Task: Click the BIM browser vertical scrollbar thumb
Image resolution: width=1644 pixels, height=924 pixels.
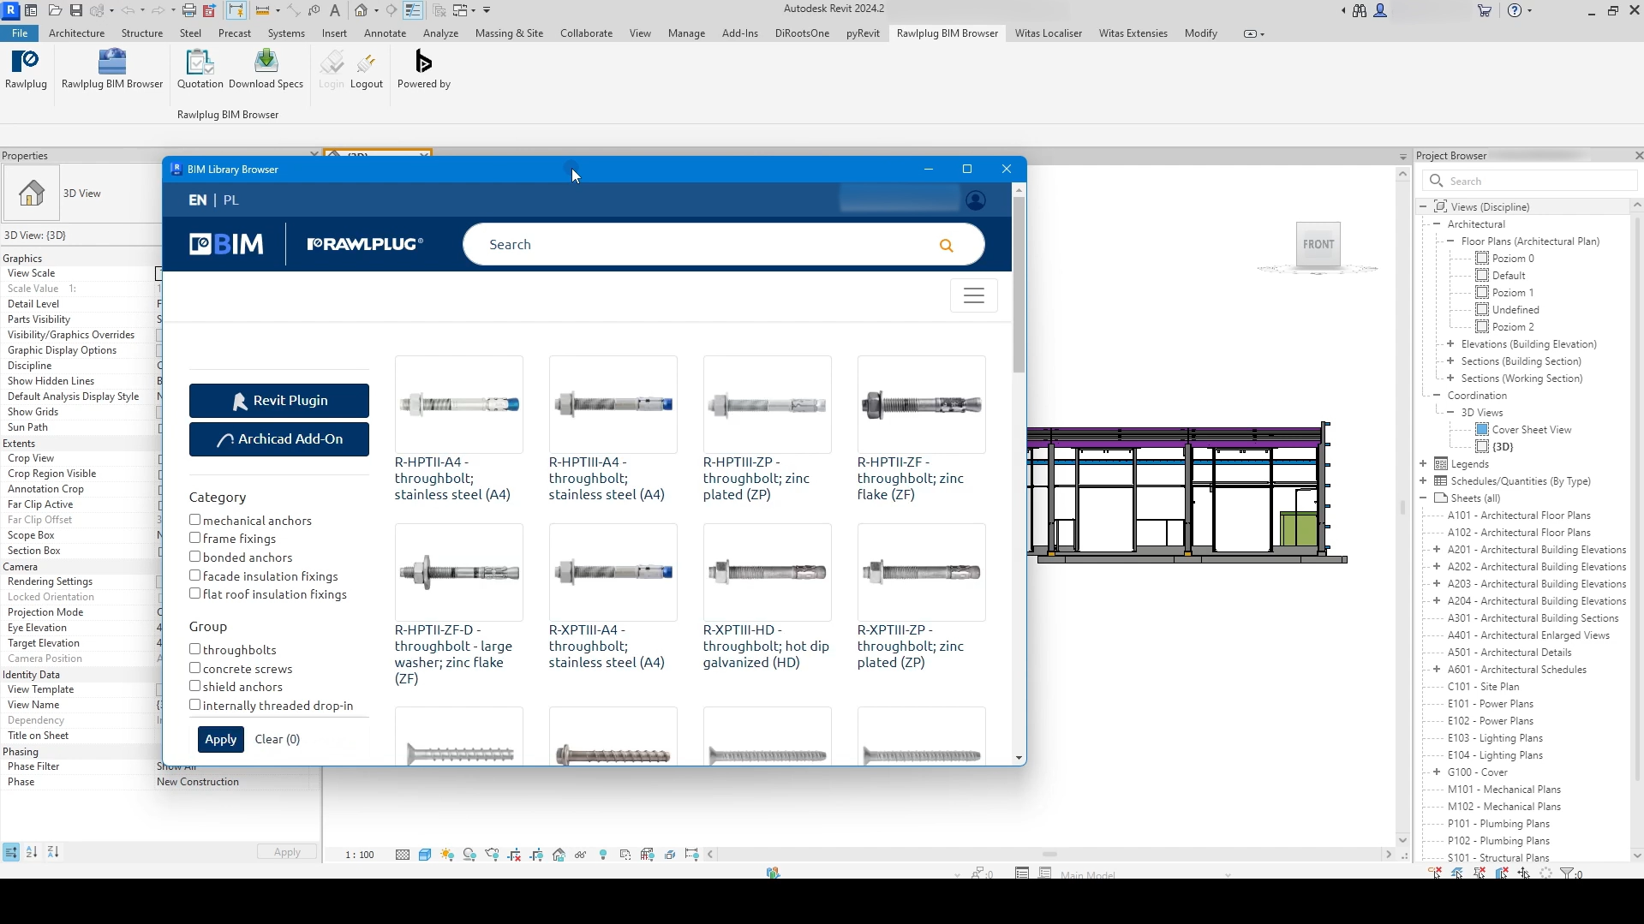Action: coord(1019,283)
